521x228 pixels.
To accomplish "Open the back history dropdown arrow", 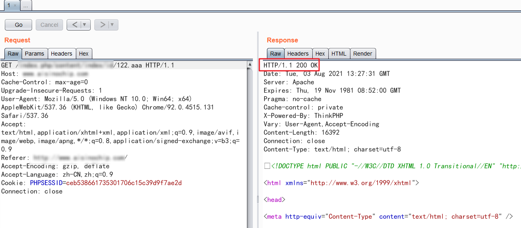I will coord(85,25).
